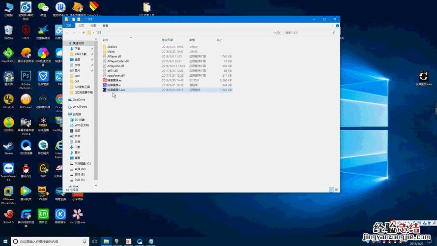437x246 pixels.
Task: Open the TeamViewer 13 shortcut
Action: click(8, 169)
